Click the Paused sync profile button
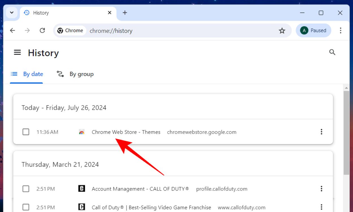Image resolution: width=353 pixels, height=212 pixels. pos(313,30)
